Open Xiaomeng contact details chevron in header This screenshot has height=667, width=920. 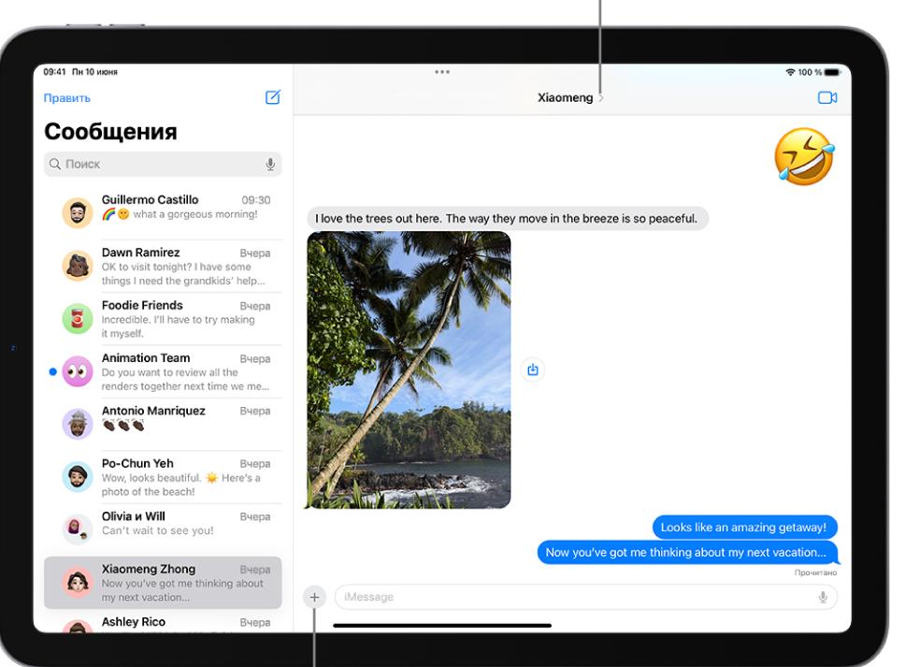pyautogui.click(x=601, y=98)
